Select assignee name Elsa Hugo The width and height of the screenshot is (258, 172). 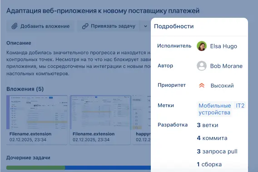tap(223, 46)
